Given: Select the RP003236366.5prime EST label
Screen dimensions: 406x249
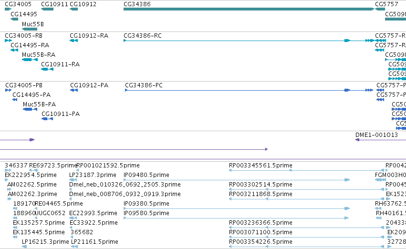Looking at the screenshot, I should pyautogui.click(x=261, y=223).
